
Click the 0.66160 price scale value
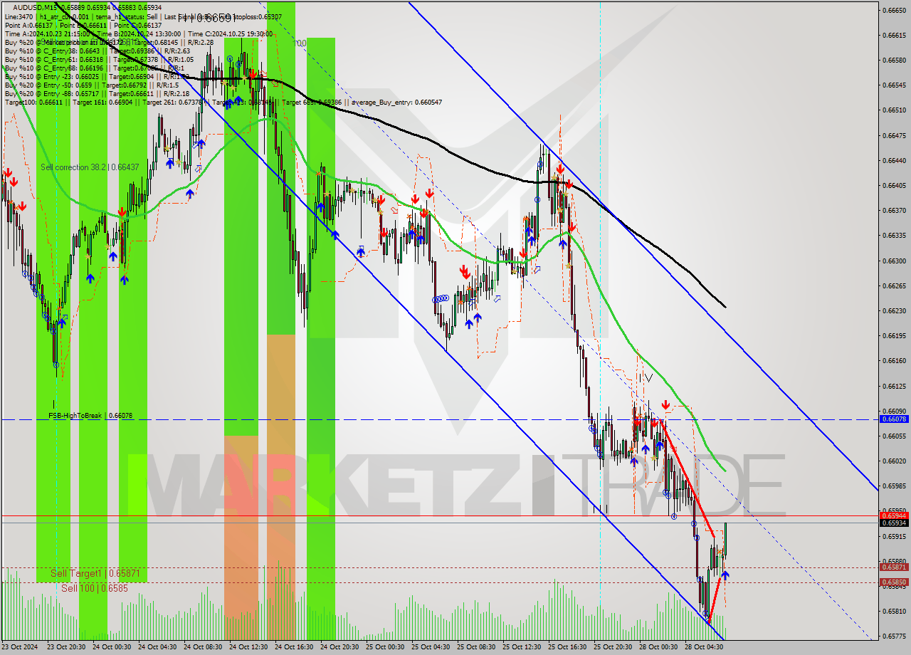pyautogui.click(x=895, y=360)
